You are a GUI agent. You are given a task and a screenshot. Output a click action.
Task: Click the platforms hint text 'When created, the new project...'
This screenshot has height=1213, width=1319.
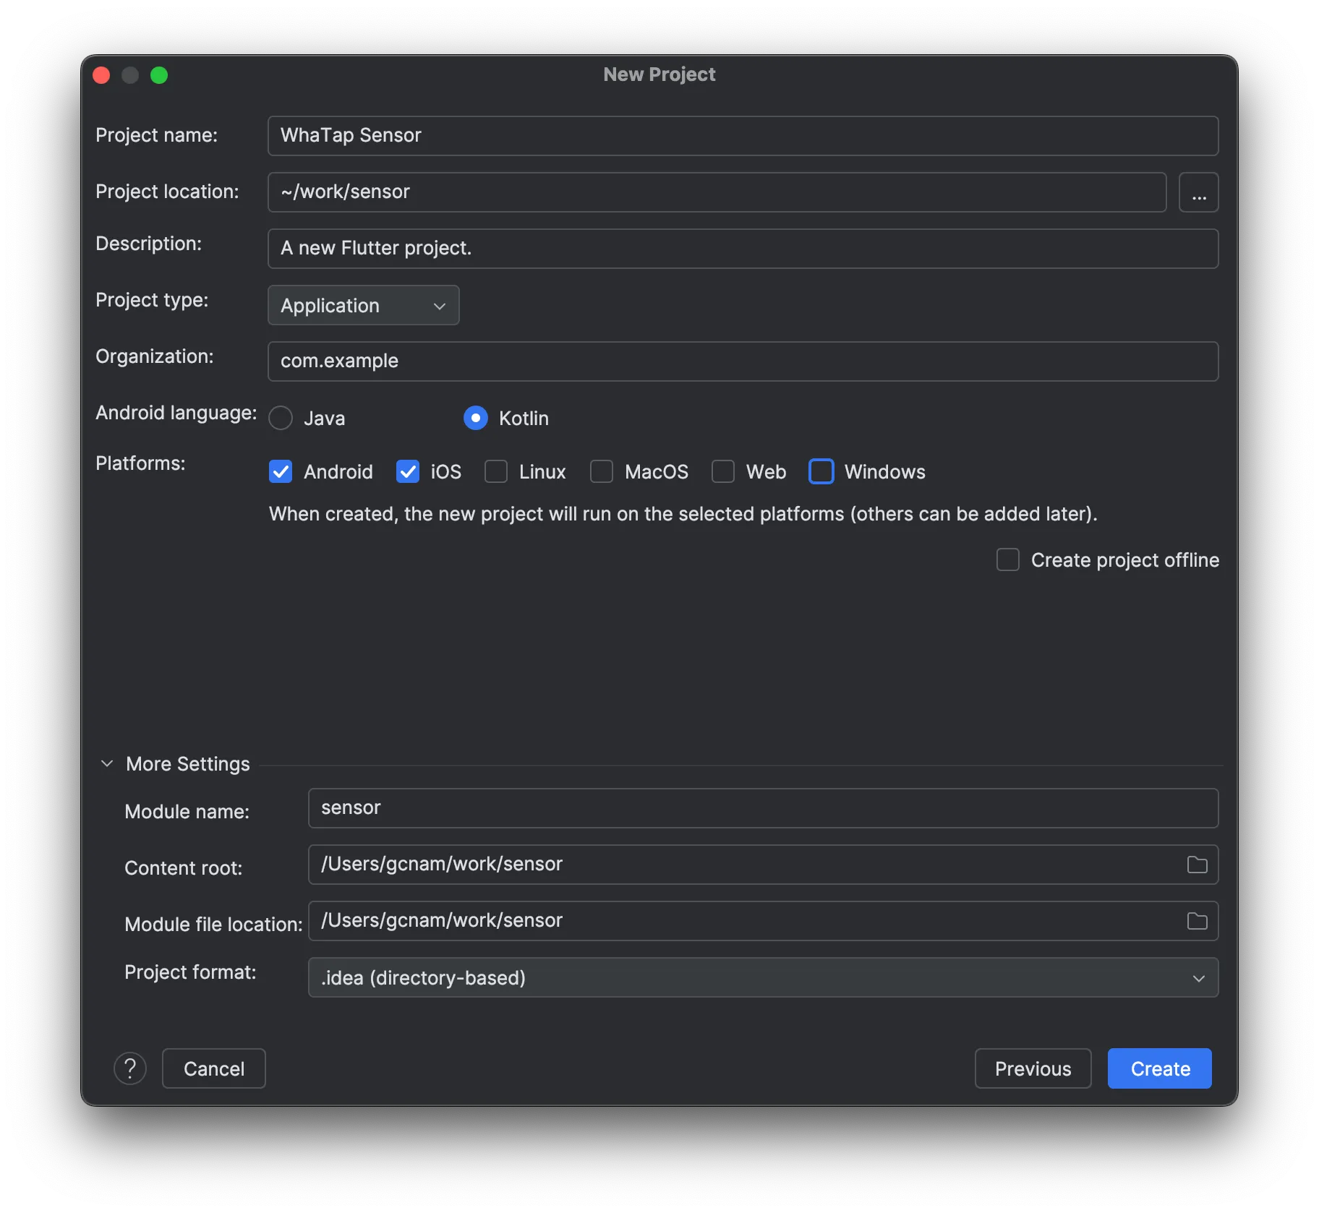(683, 514)
